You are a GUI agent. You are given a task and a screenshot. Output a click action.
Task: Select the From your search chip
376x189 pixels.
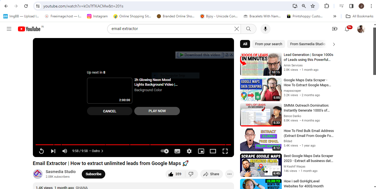tap(269, 44)
